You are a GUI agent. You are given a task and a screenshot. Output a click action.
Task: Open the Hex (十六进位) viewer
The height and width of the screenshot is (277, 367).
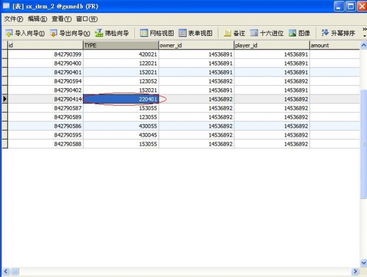coord(267,33)
